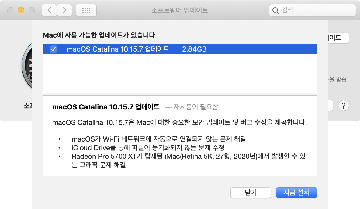The width and height of the screenshot is (360, 209).
Task: Click the 2.84GB size value
Action: pyautogui.click(x=194, y=49)
